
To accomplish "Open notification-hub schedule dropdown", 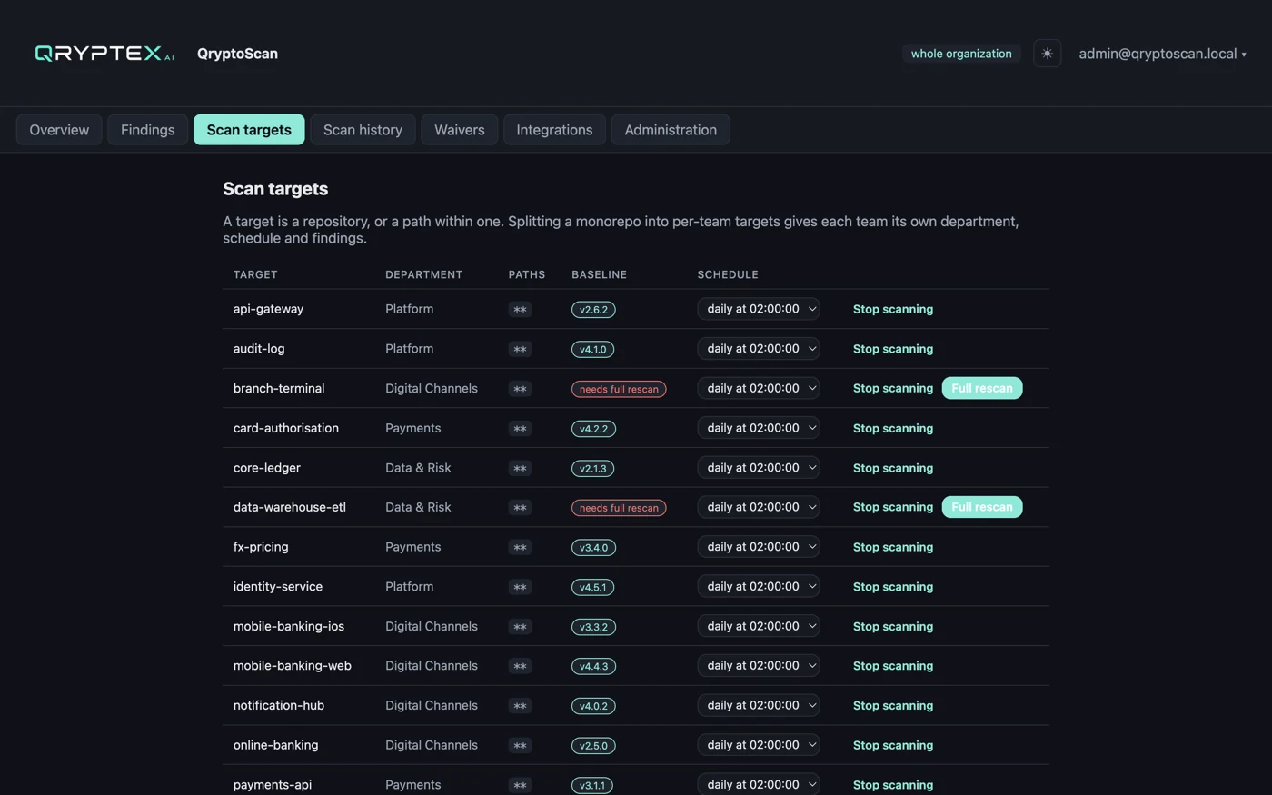I will pos(759,705).
